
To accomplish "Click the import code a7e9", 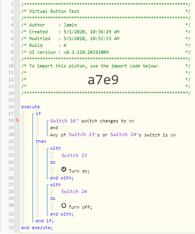I will (x=103, y=80).
